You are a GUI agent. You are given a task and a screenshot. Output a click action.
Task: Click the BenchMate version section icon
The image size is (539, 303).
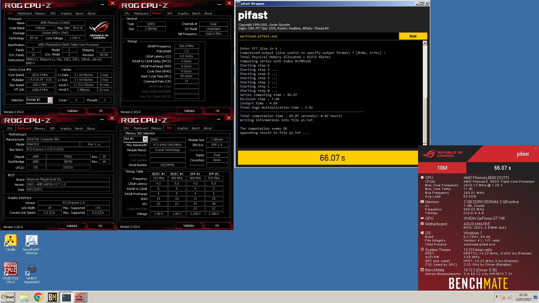click(422, 270)
